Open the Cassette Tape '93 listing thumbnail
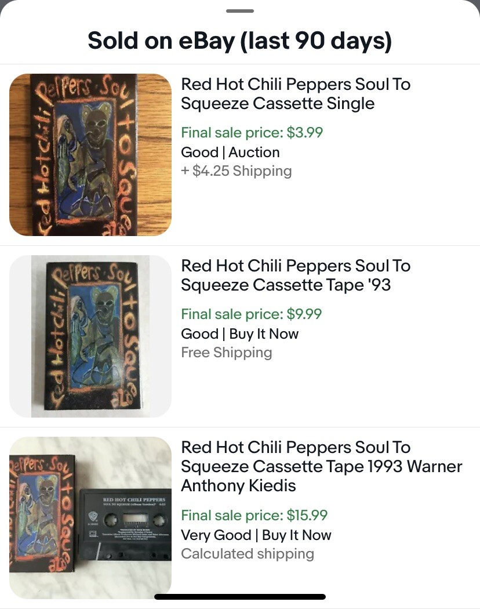 tap(90, 336)
